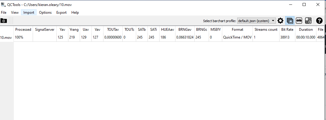Open the help question mark icon
The width and height of the screenshot is (326, 120).
(x=319, y=21)
